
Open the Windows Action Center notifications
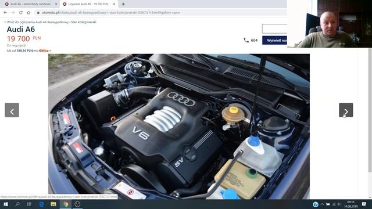coord(364,204)
